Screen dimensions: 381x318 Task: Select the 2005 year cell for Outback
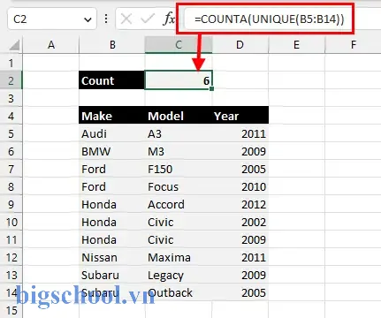240,292
